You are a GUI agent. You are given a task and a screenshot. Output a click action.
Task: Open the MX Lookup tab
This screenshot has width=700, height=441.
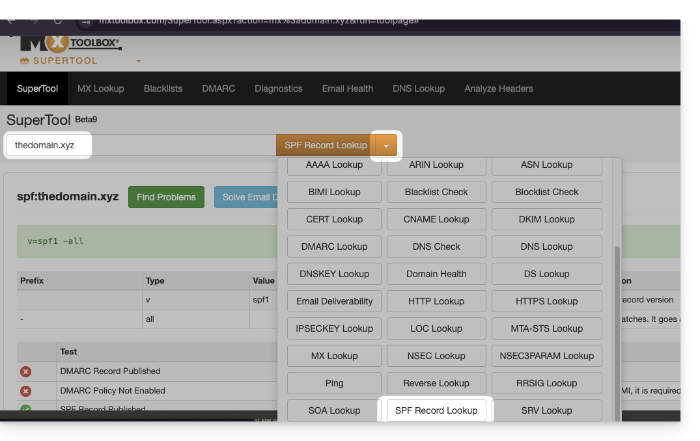[x=100, y=88]
